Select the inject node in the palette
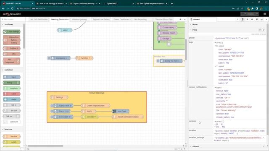The height and width of the screenshot is (151, 269). coord(12,77)
